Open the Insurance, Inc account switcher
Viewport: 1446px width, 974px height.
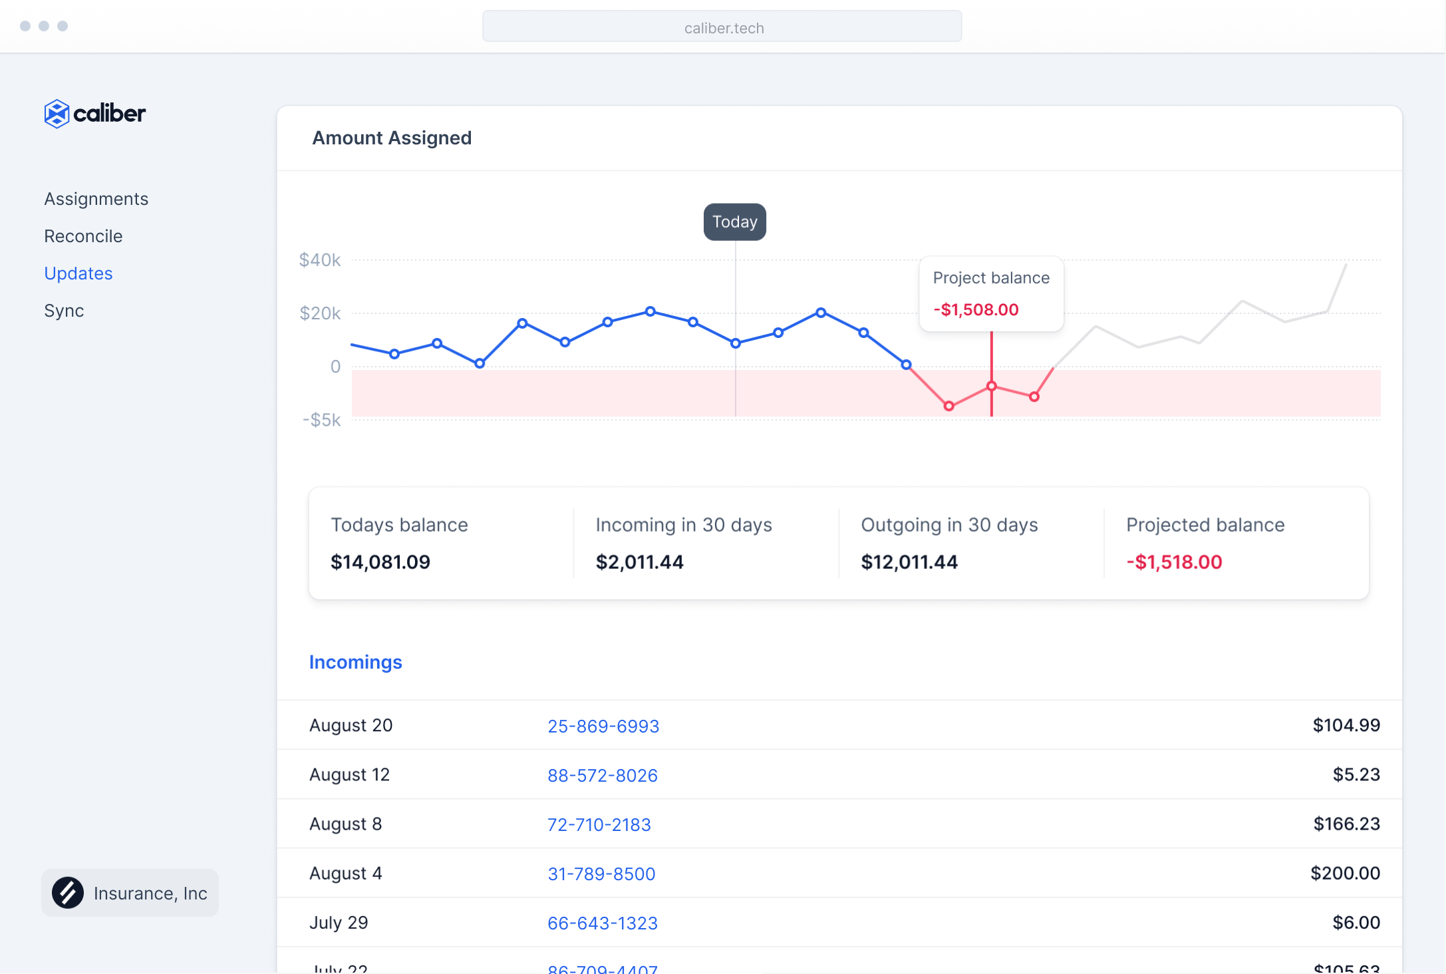130,893
